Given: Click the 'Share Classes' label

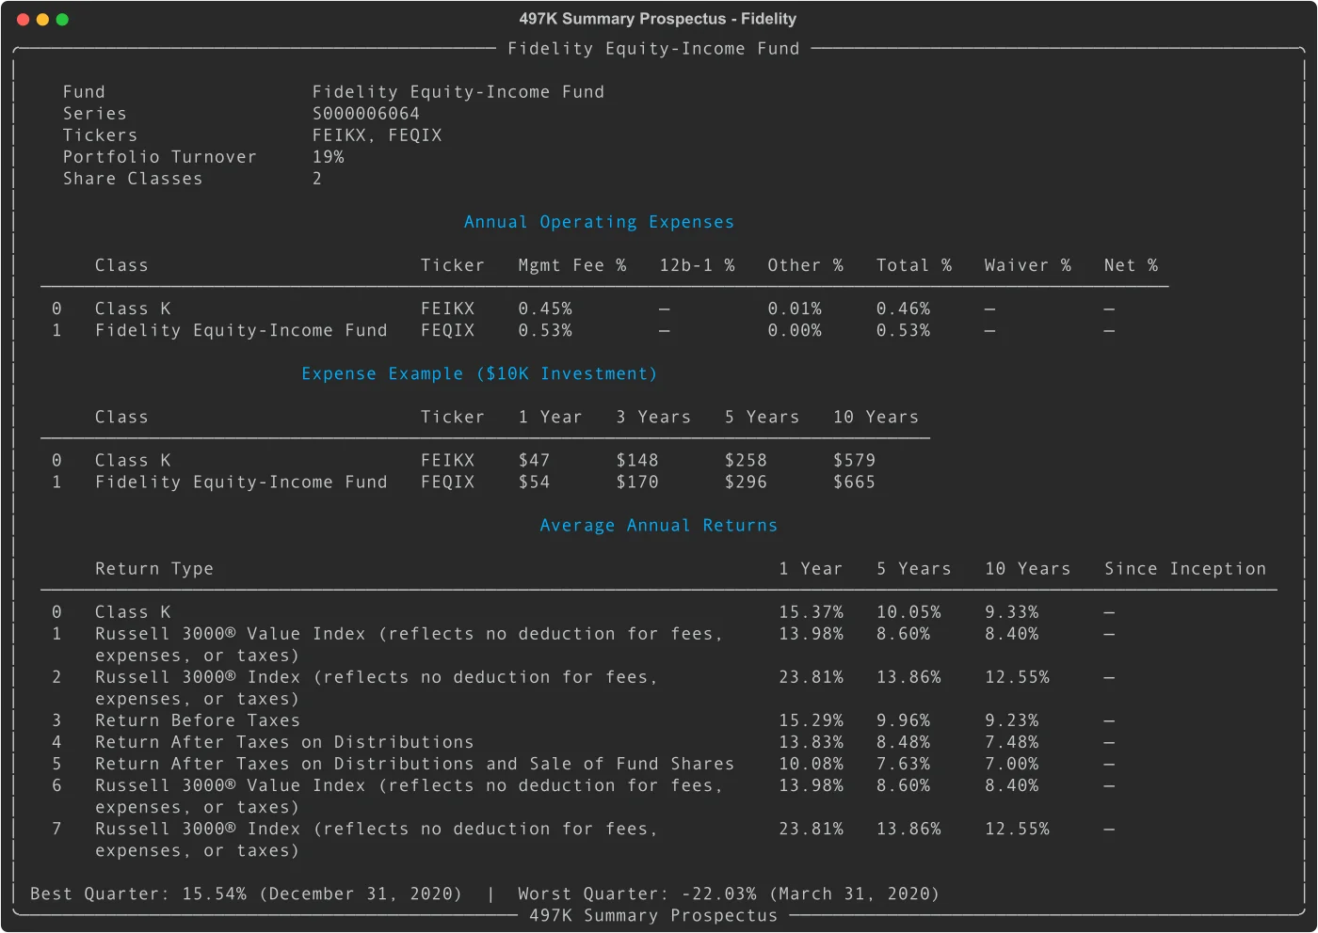Looking at the screenshot, I should [133, 179].
